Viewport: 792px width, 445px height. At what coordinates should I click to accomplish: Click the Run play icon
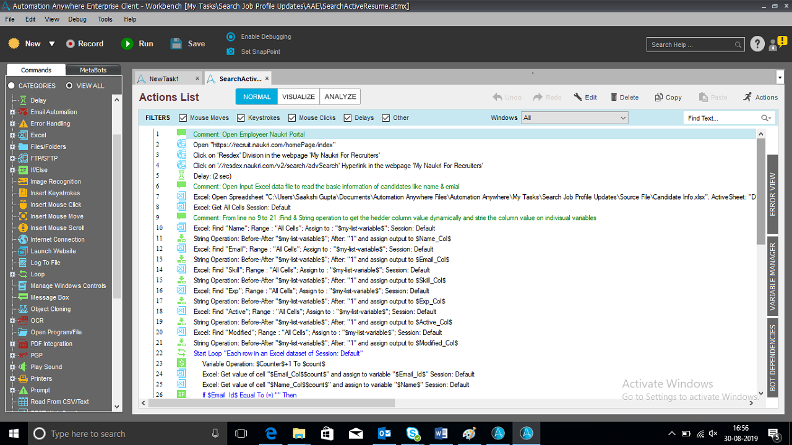tap(127, 44)
